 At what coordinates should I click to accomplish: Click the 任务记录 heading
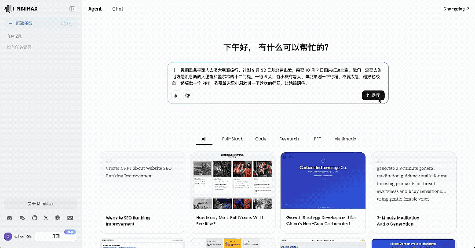click(14, 36)
